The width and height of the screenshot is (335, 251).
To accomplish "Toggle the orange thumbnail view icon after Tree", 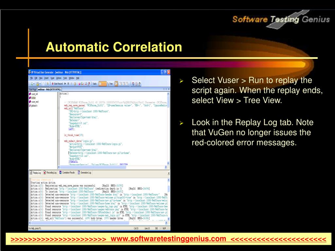I will (116, 84).
